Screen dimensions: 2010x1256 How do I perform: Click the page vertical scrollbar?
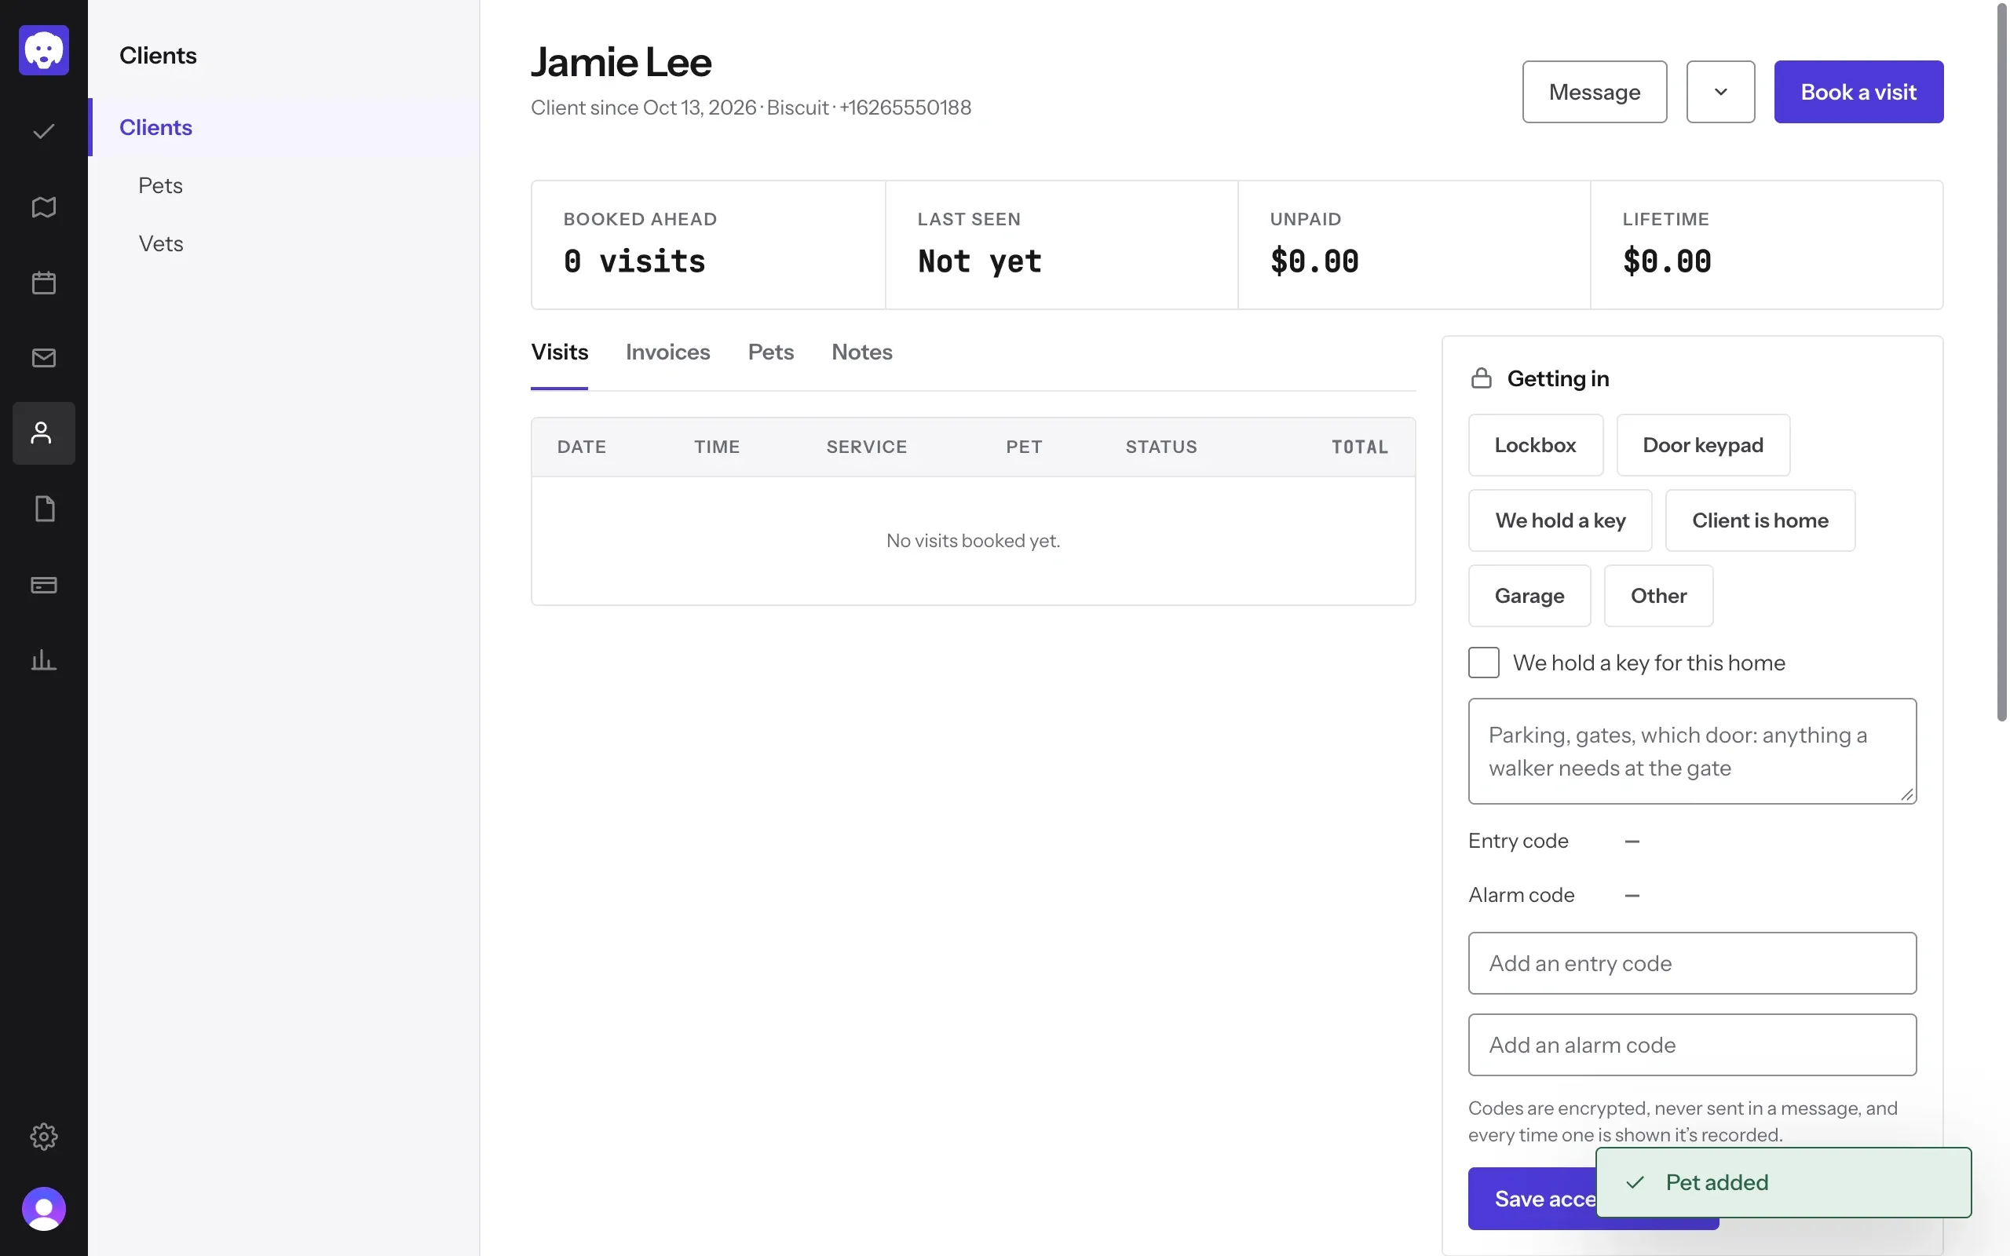coord(2001,362)
